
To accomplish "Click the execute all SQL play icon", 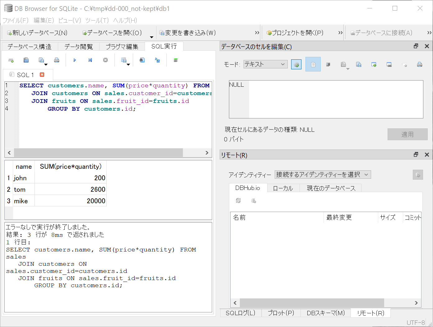I will pos(75,60).
